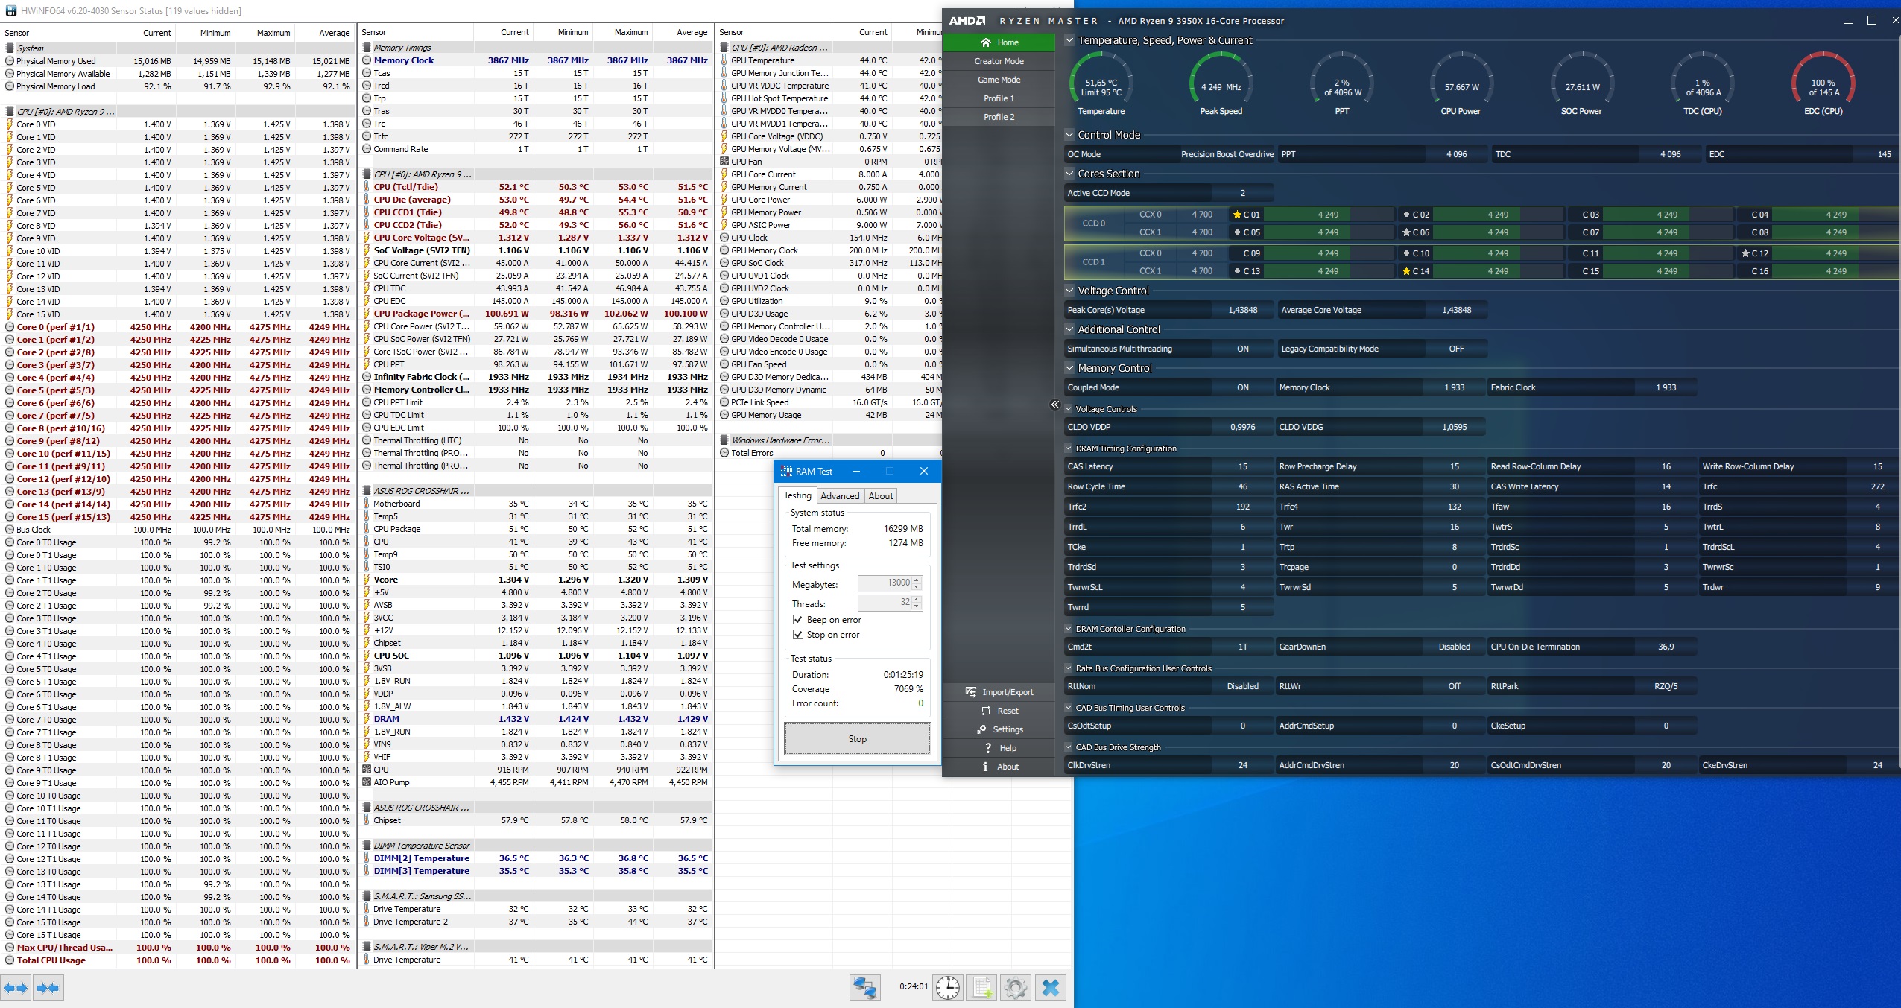Switch to Advanced tab in RAM Test
Viewport: 1901px width, 1008px height.
(840, 496)
